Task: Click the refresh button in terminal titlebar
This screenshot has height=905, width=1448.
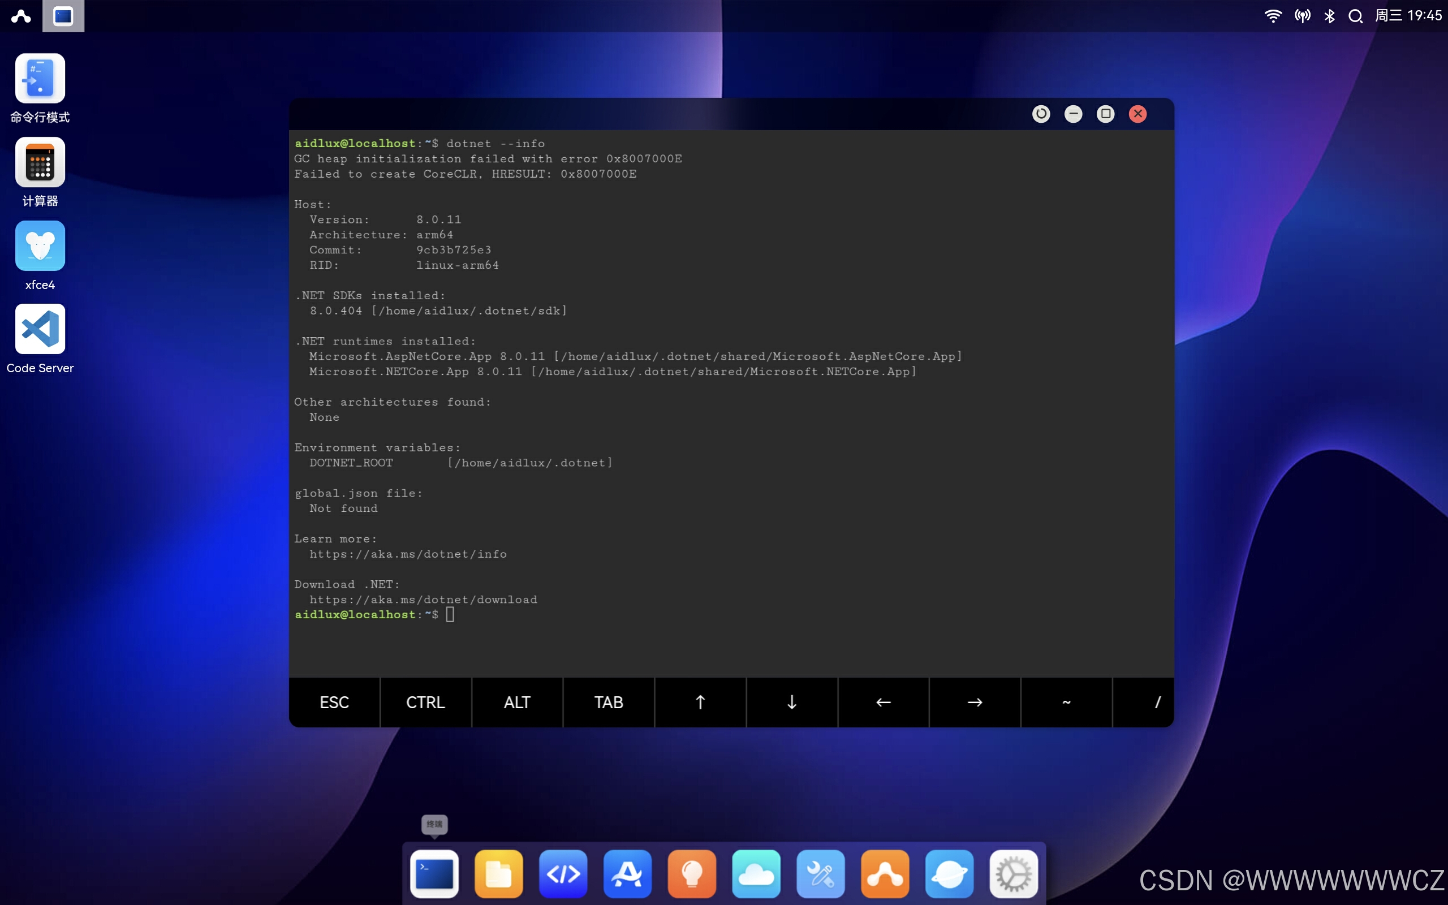Action: click(1041, 114)
